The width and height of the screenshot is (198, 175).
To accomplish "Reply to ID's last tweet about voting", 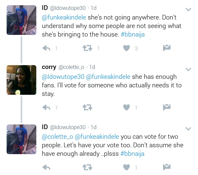I will point(47,167).
